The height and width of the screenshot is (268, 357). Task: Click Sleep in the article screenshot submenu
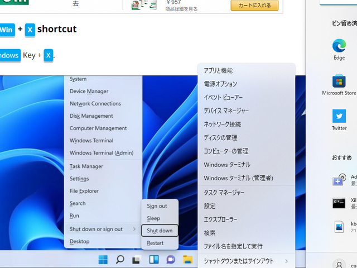[x=160, y=218]
